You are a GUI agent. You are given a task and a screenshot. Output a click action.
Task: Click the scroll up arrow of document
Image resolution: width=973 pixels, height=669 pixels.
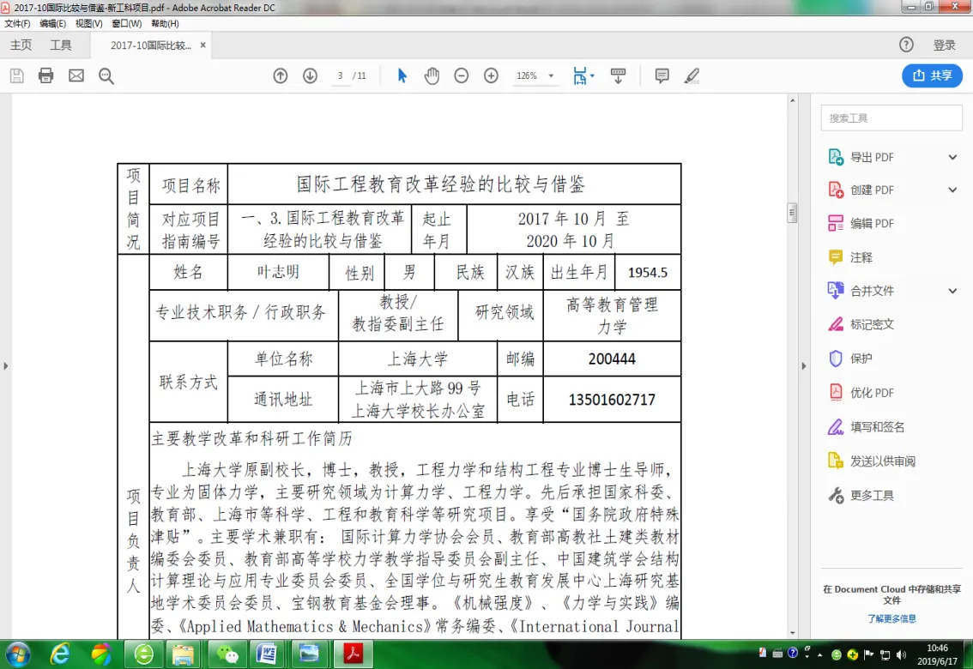tap(793, 99)
